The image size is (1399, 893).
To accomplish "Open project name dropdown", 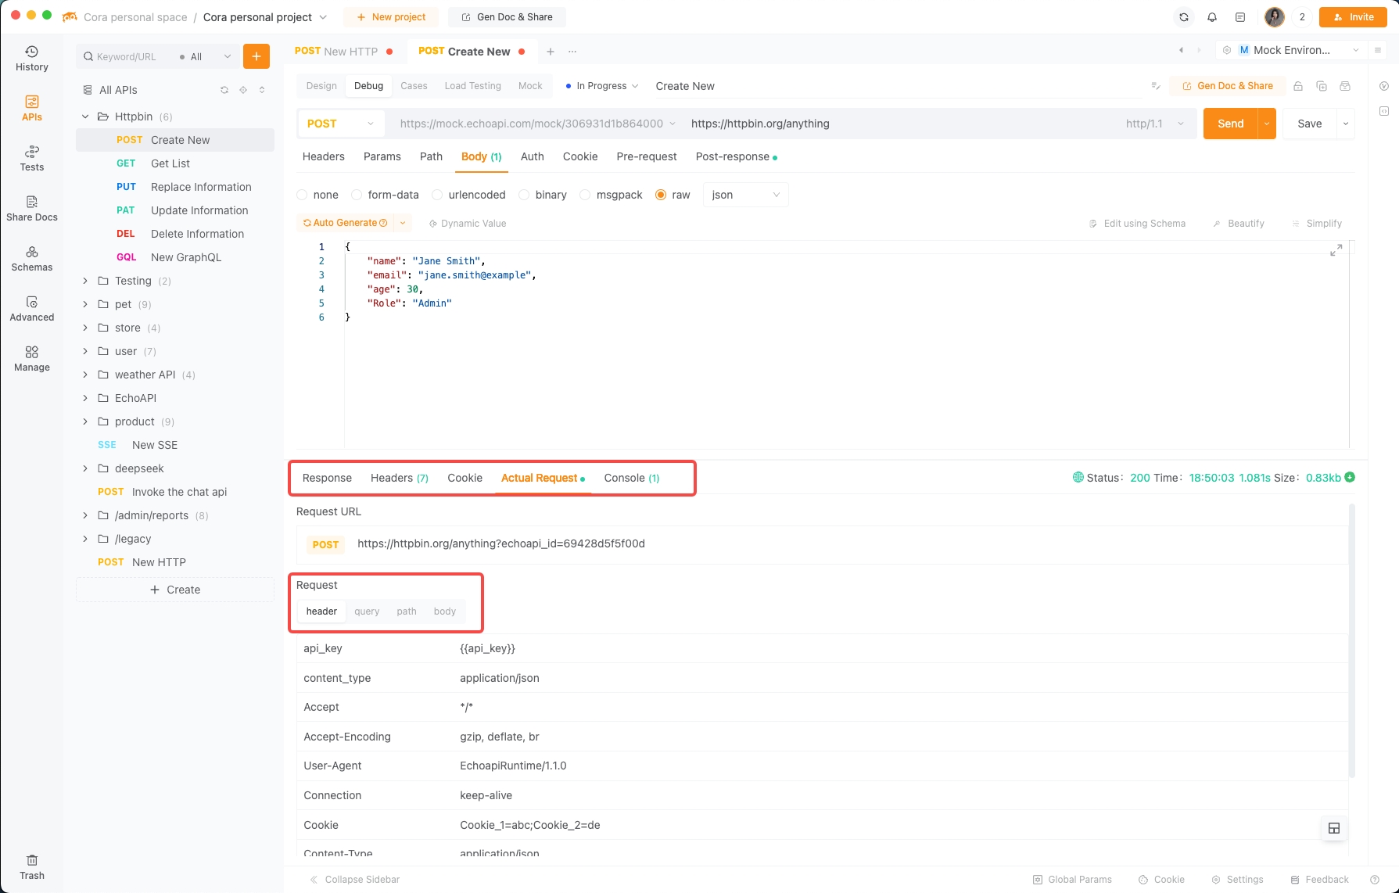I will click(324, 17).
